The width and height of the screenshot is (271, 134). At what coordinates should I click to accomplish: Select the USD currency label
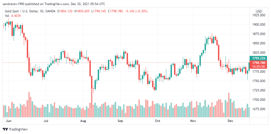[x=259, y=11]
